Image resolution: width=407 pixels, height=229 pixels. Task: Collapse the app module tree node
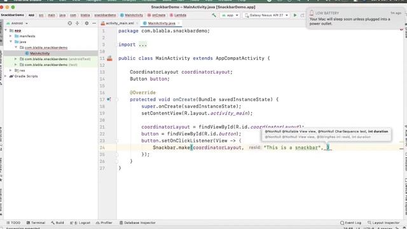(x=6, y=31)
